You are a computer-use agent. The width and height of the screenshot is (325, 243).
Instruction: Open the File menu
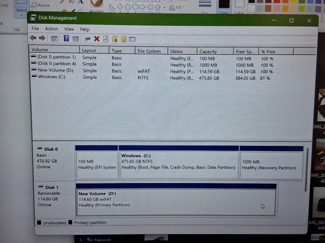pos(35,28)
